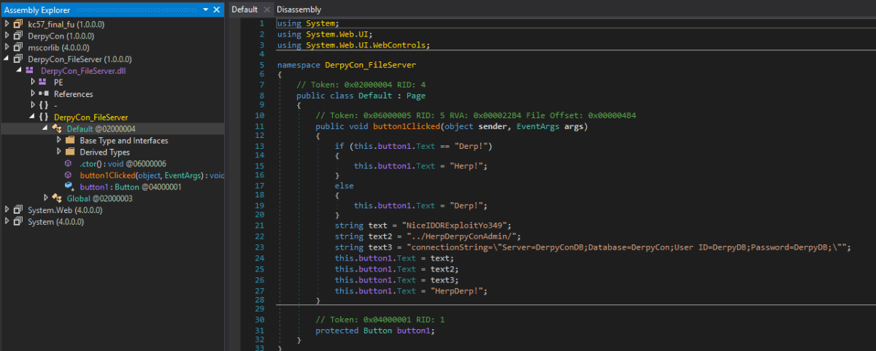Click the Global class icon

coord(57,198)
